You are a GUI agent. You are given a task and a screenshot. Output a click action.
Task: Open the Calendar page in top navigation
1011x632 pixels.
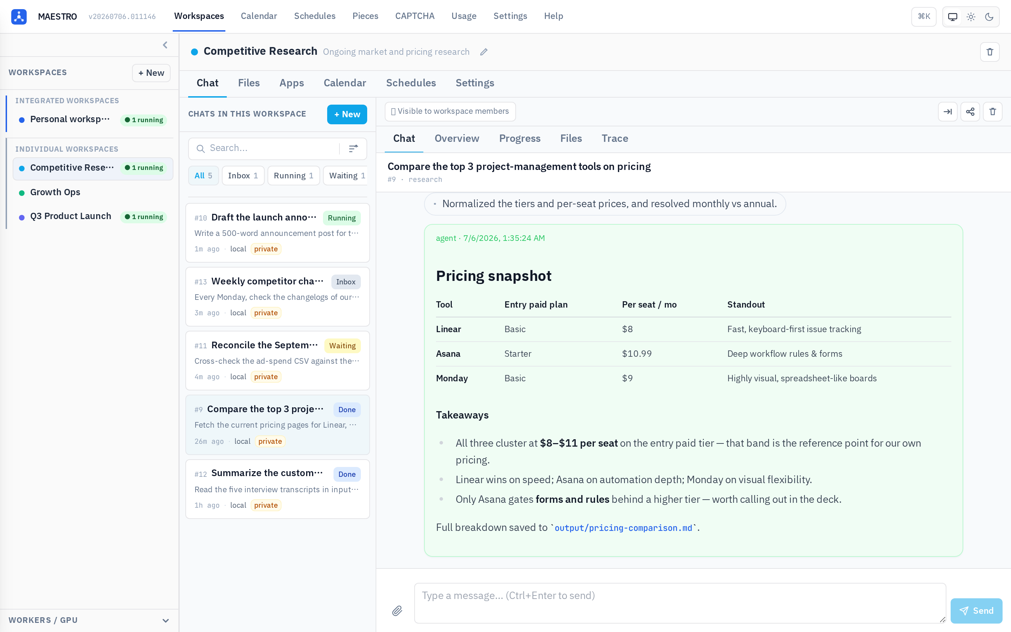coord(259,16)
